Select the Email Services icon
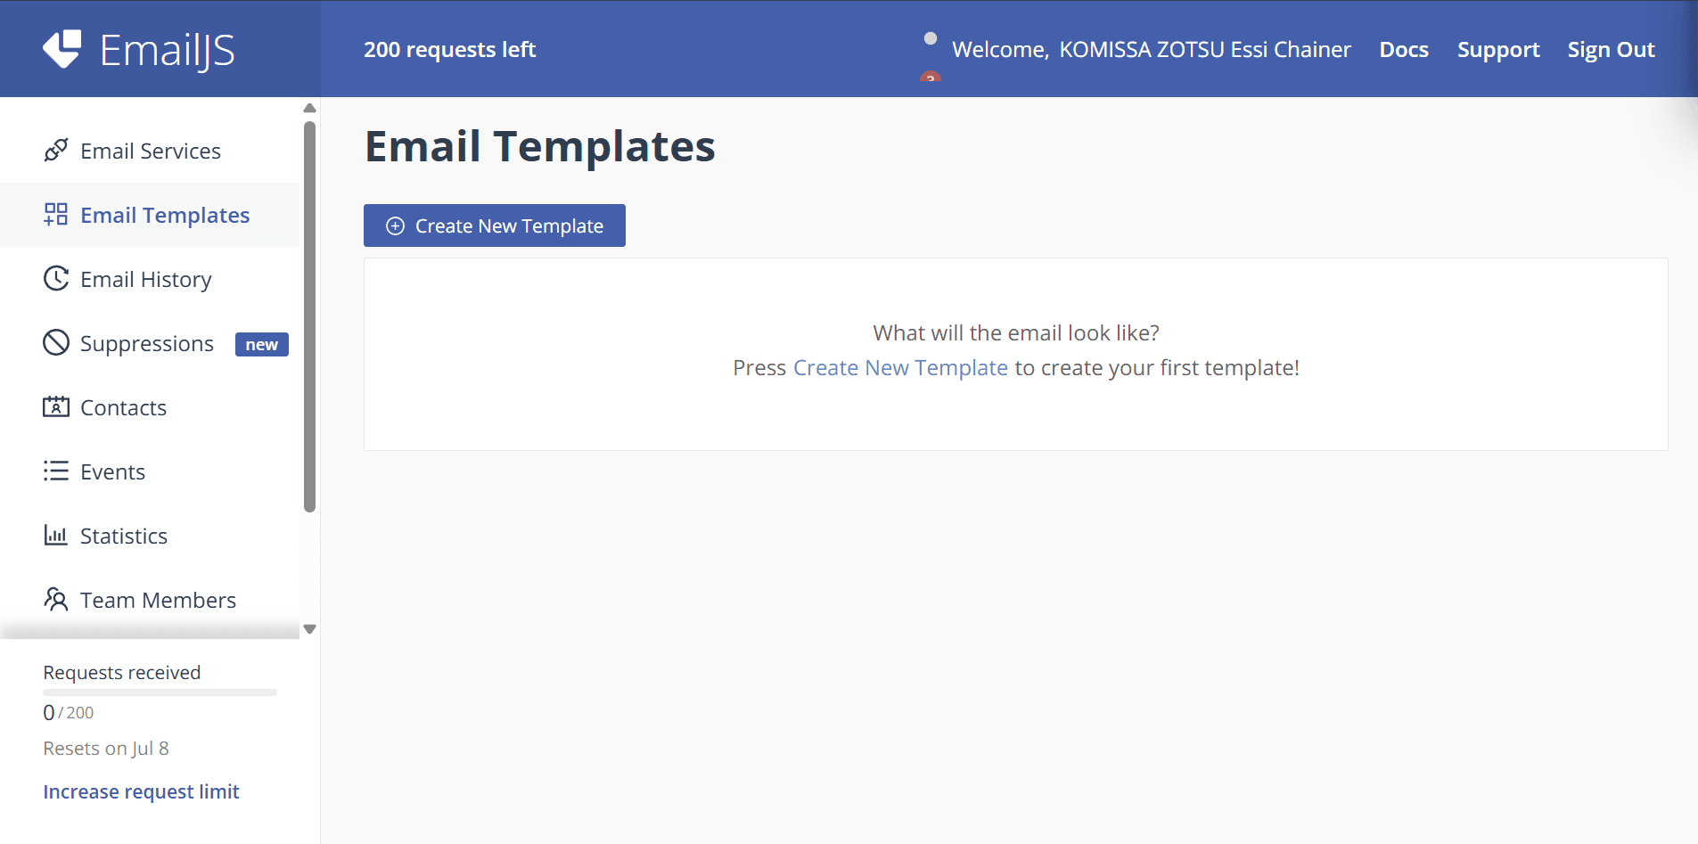 point(55,150)
